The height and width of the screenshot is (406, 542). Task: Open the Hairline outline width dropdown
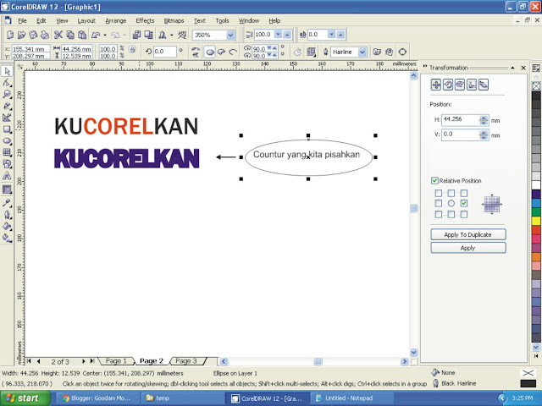[362, 52]
